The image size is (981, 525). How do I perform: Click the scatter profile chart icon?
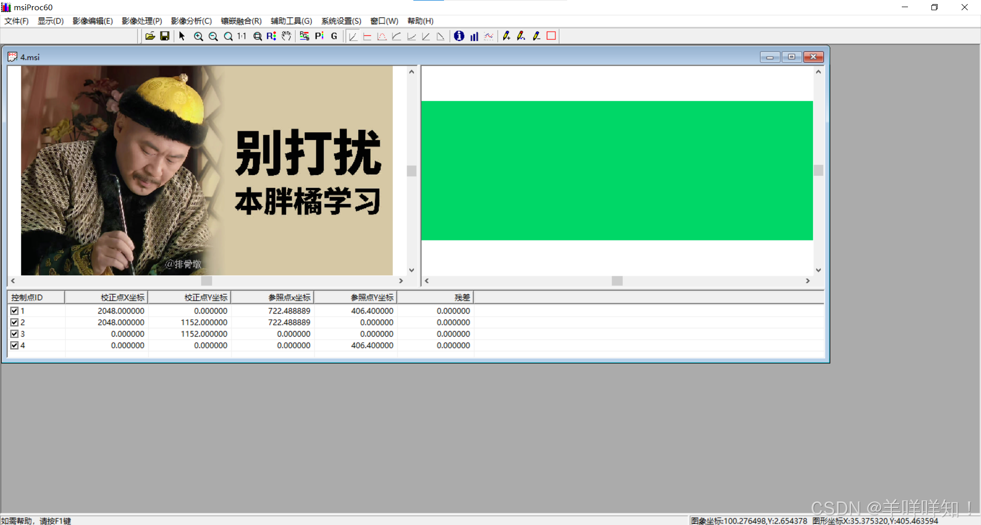click(x=489, y=36)
